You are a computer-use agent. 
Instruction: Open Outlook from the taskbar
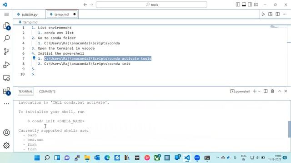click(x=97, y=158)
